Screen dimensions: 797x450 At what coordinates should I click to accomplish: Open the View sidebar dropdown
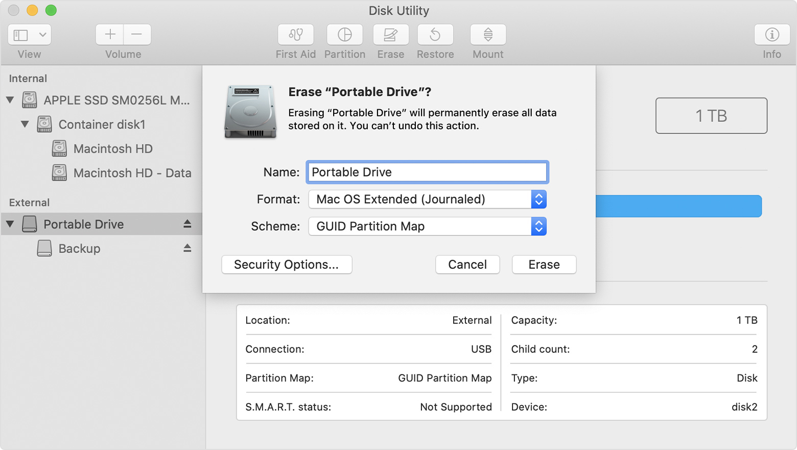pos(30,35)
